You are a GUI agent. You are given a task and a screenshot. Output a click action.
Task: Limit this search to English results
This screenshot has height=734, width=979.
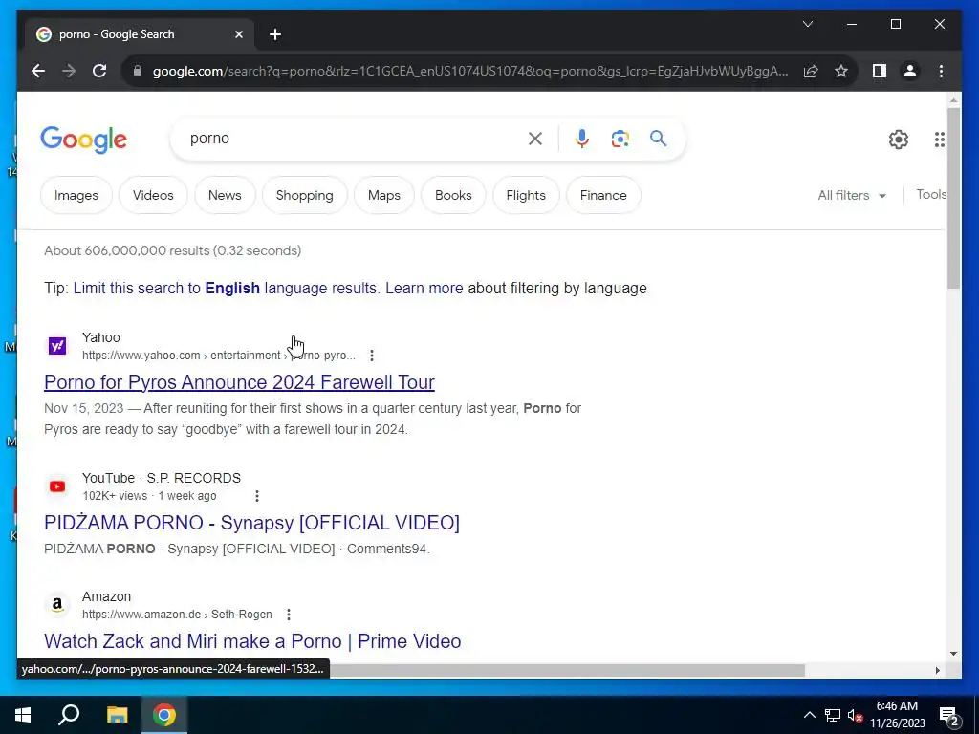point(226,289)
